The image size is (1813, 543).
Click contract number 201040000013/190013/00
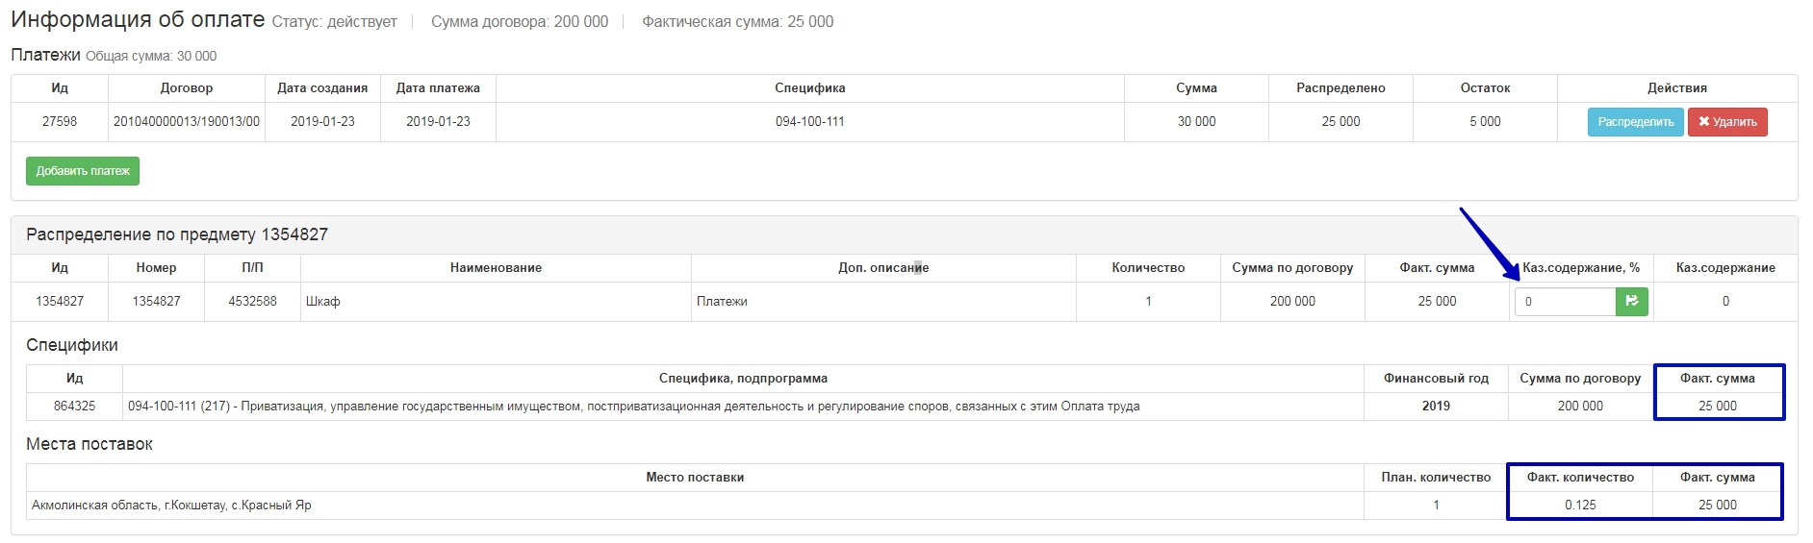187,122
